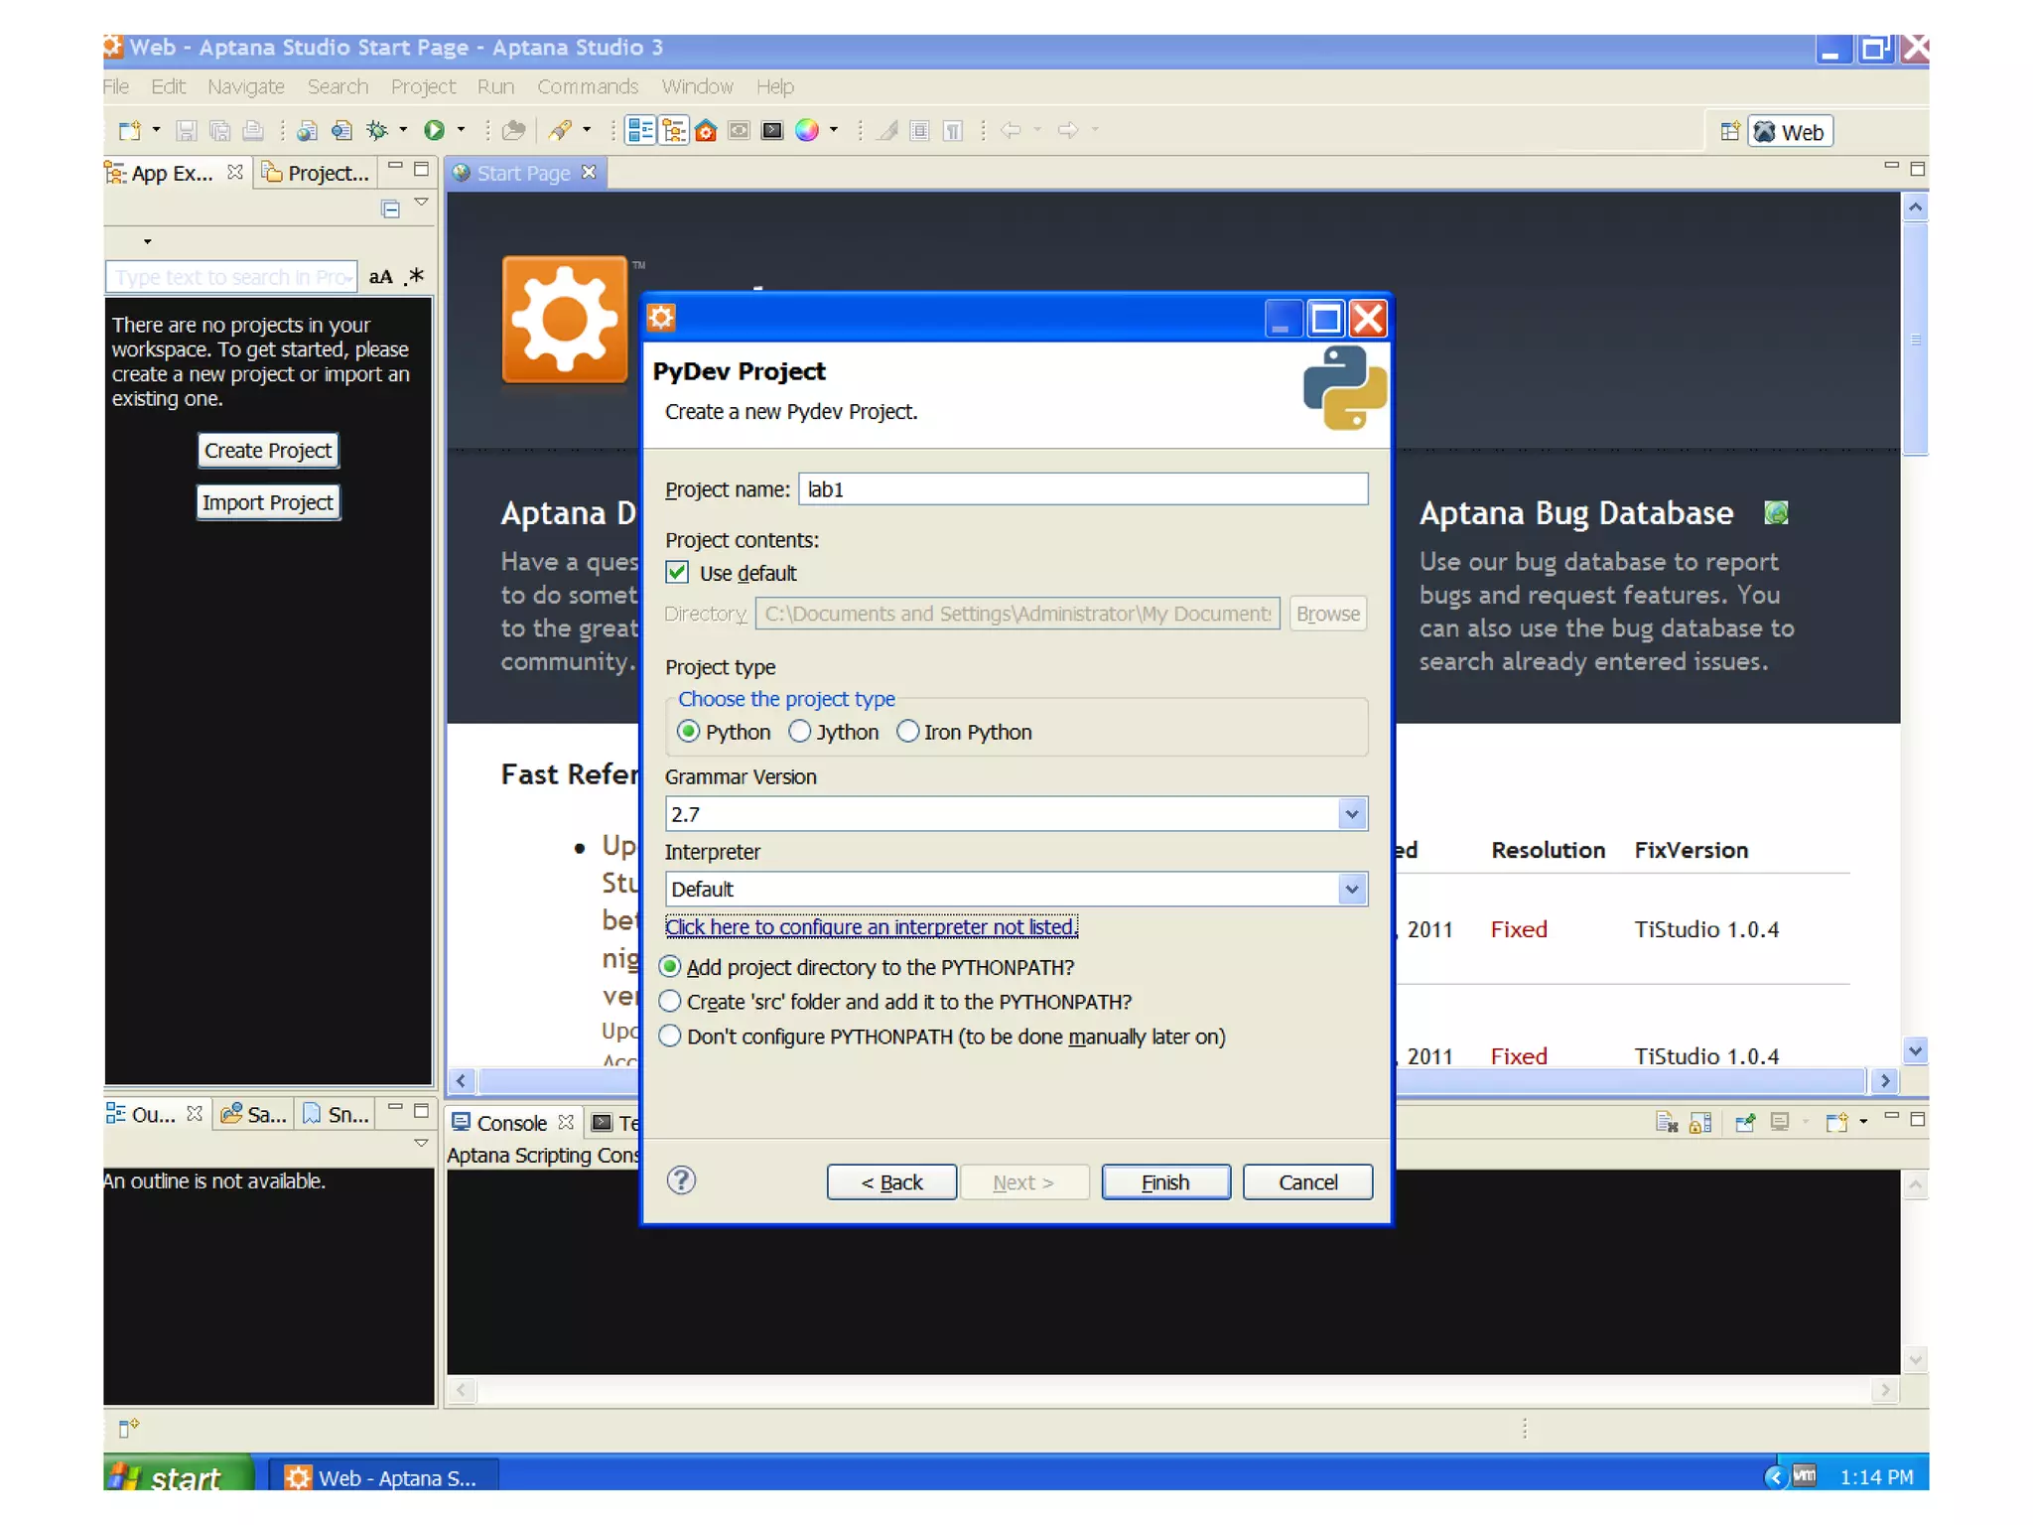The image size is (2033, 1525).
Task: Open the Debug dropdown arrow
Action: point(403,130)
